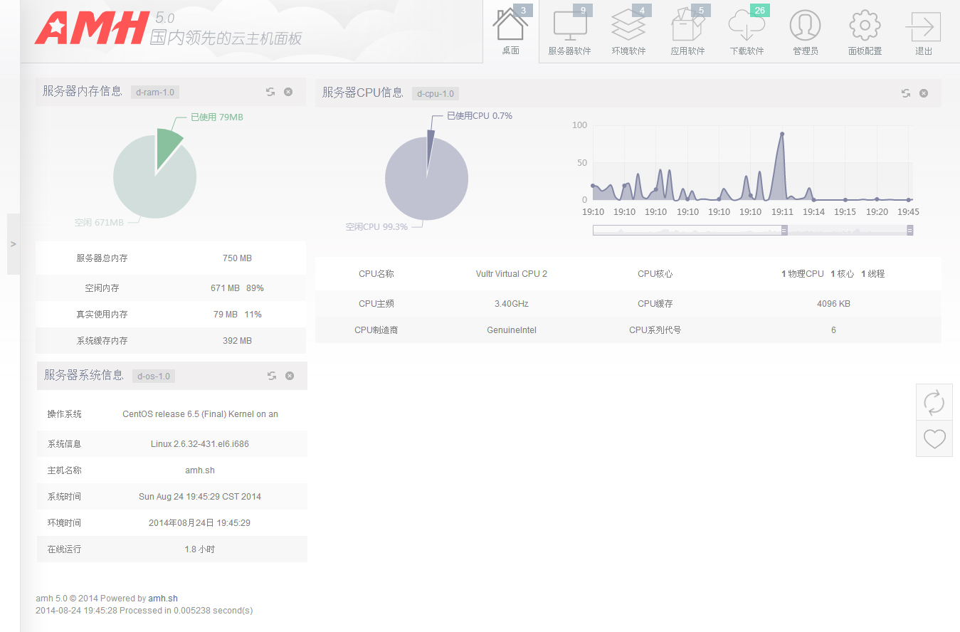The height and width of the screenshot is (632, 960).
Task: Hide the memory info widget with its close icon
Action: pyautogui.click(x=288, y=92)
